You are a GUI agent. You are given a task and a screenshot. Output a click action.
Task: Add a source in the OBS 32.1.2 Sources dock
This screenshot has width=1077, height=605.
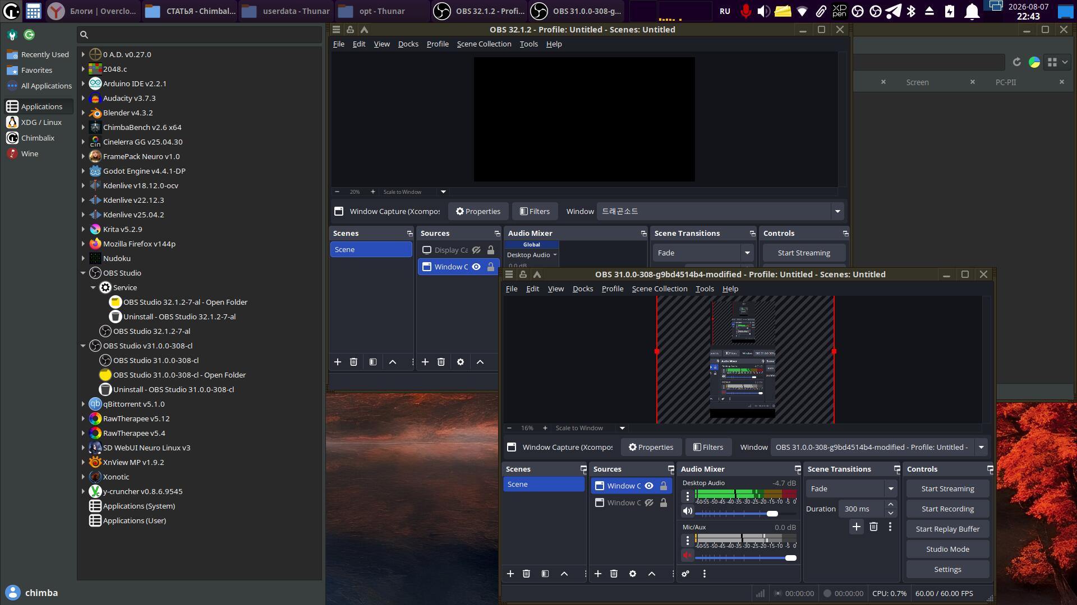click(425, 362)
